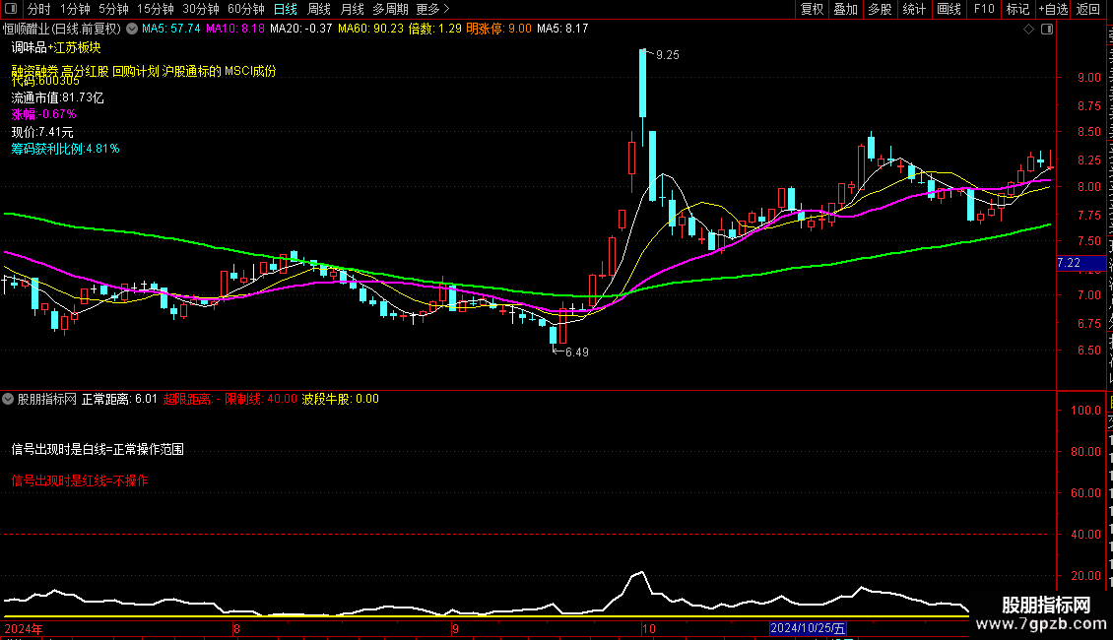Toggle the right side panel icon
1113x640 pixels.
pyautogui.click(x=1047, y=30)
